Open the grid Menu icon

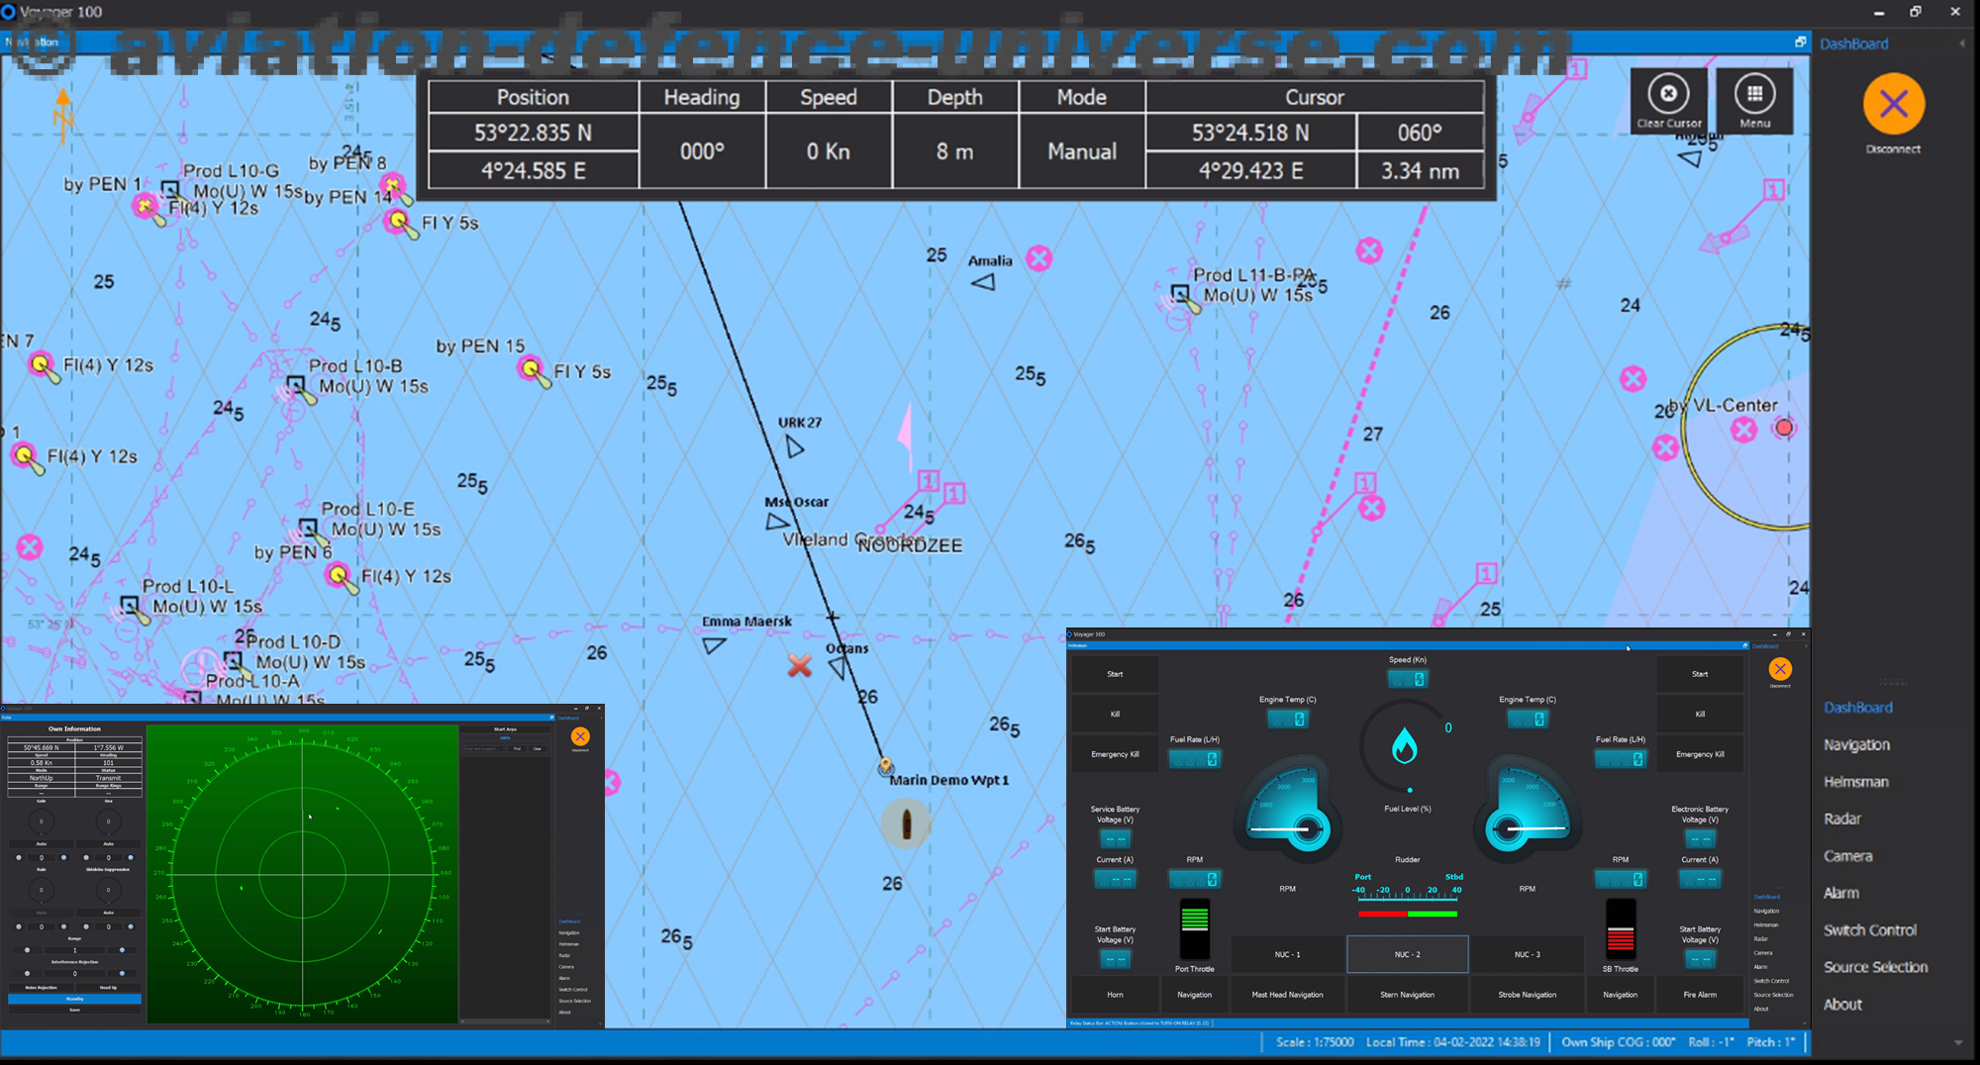point(1754,94)
